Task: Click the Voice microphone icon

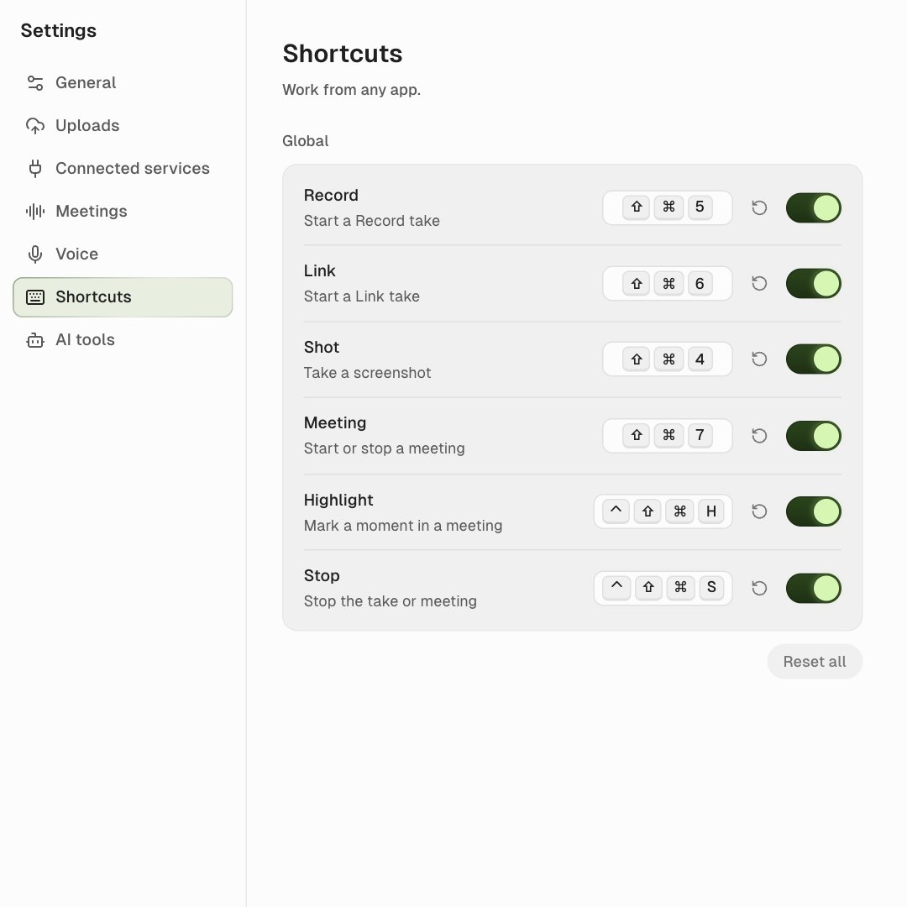Action: [35, 254]
